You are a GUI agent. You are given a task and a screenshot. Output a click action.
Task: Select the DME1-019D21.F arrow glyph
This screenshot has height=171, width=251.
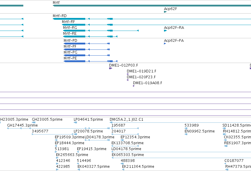(128, 74)
